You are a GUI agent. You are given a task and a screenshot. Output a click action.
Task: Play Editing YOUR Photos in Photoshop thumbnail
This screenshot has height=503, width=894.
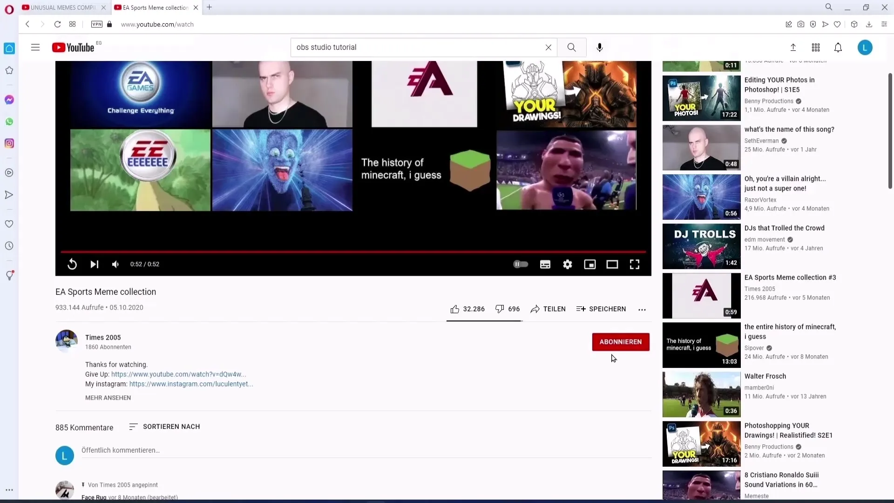pos(701,98)
